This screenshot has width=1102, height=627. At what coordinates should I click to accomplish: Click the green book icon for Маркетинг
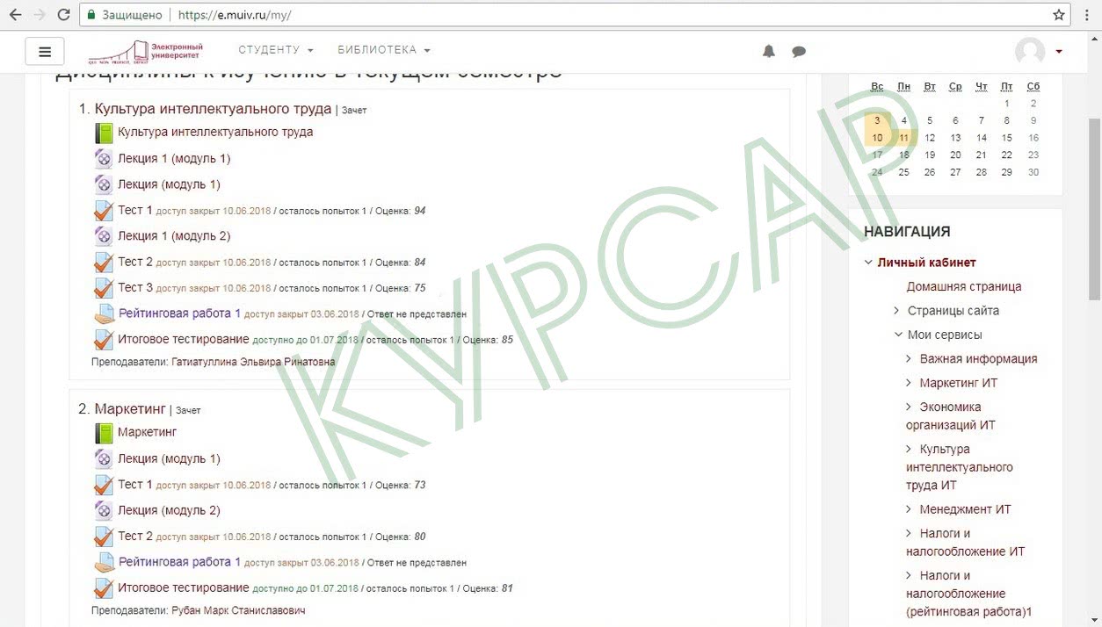coord(104,433)
